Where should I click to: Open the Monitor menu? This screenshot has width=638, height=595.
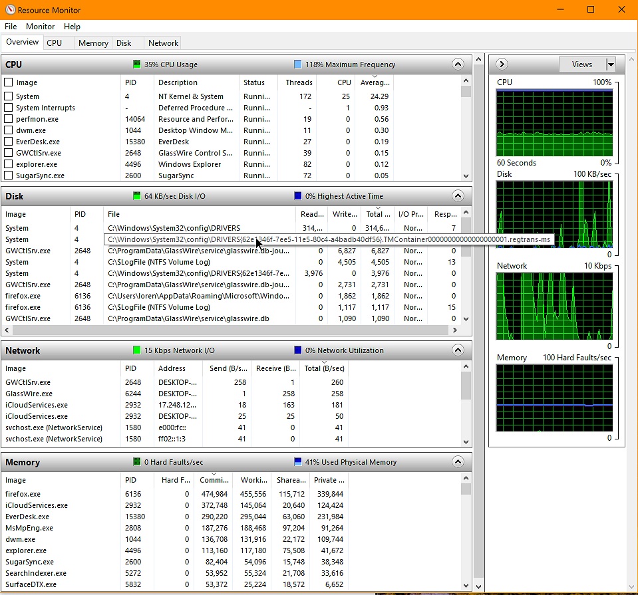(41, 27)
